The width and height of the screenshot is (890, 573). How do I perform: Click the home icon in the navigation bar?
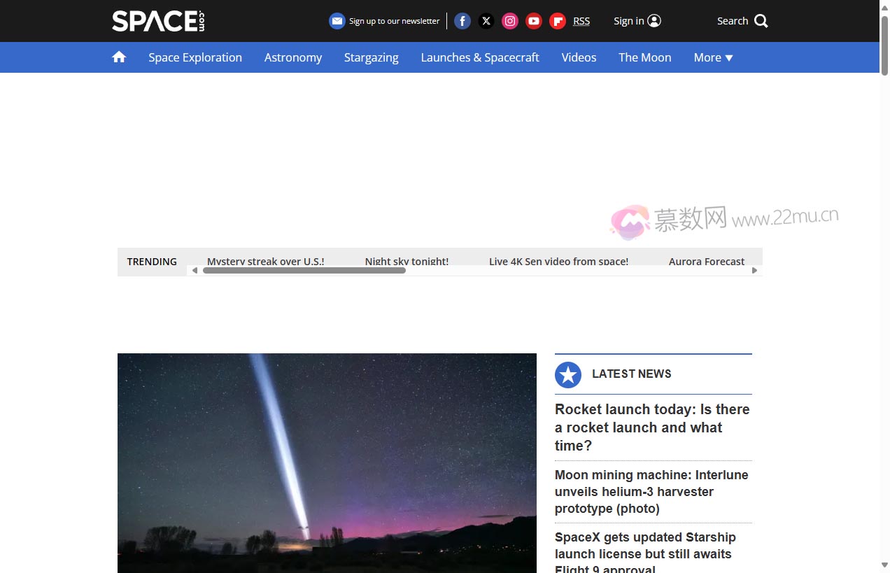tap(118, 57)
